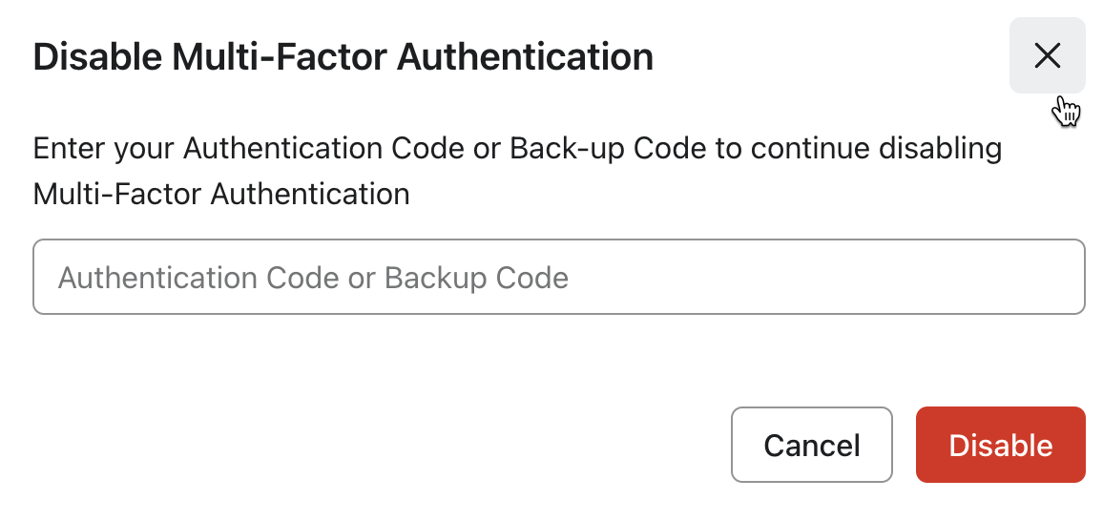Close the dialog with the X icon
The width and height of the screenshot is (1103, 521).
click(x=1047, y=56)
